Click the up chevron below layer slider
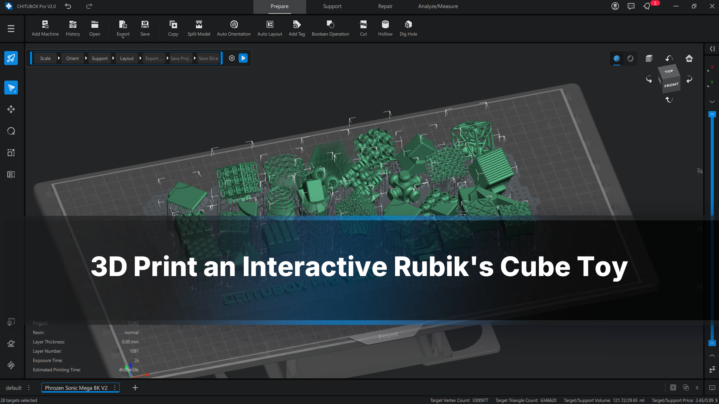The image size is (719, 404). point(712,355)
